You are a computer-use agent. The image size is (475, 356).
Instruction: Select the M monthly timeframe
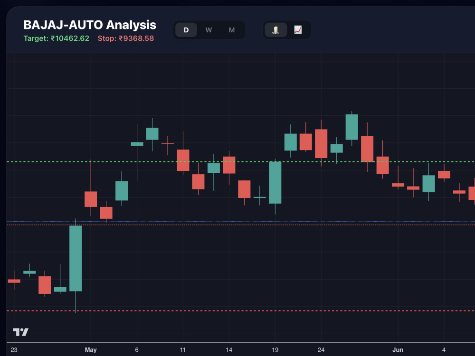point(232,30)
